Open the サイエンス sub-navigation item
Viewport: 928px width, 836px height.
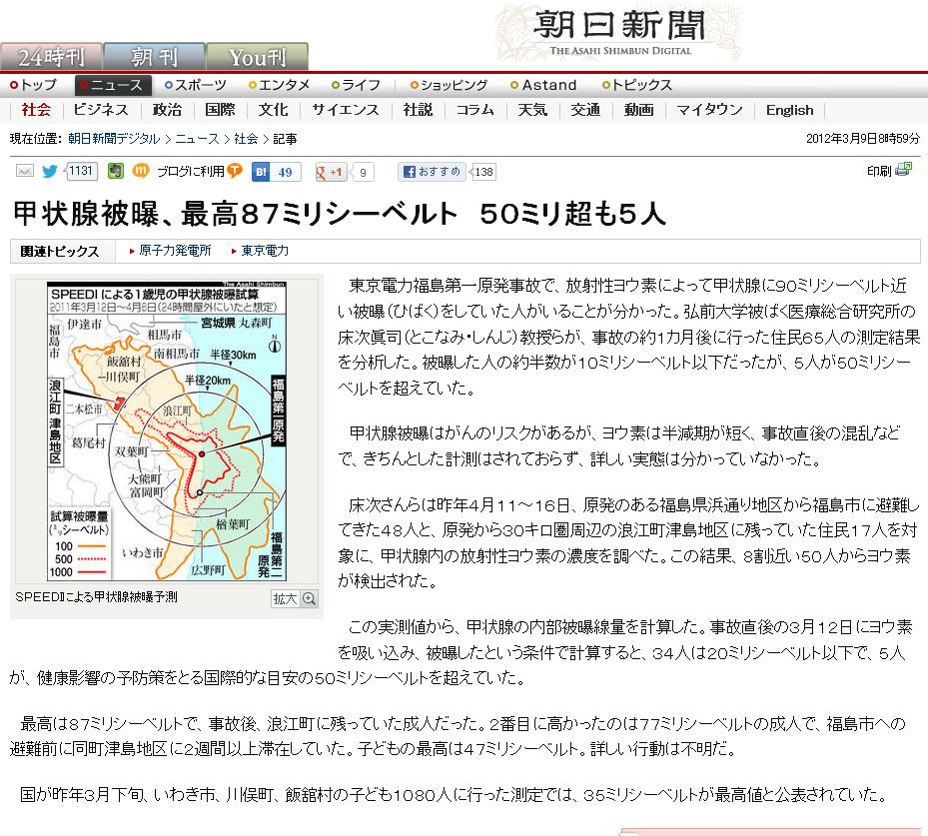click(x=346, y=110)
